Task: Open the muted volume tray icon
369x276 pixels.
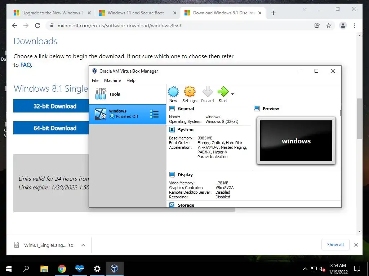Action: pos(322,269)
